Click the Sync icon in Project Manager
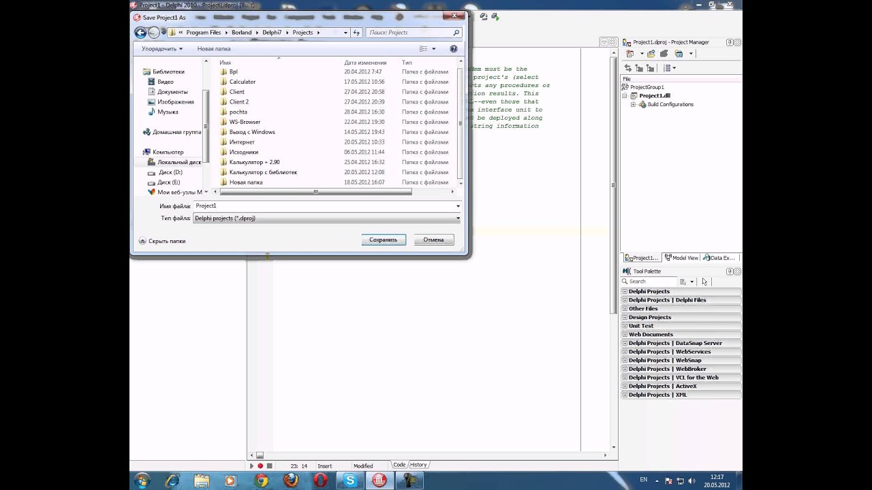872x490 pixels. (x=628, y=68)
